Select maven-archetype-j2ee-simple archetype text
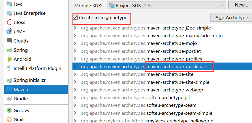This screenshot has height=123, width=252. (179, 28)
